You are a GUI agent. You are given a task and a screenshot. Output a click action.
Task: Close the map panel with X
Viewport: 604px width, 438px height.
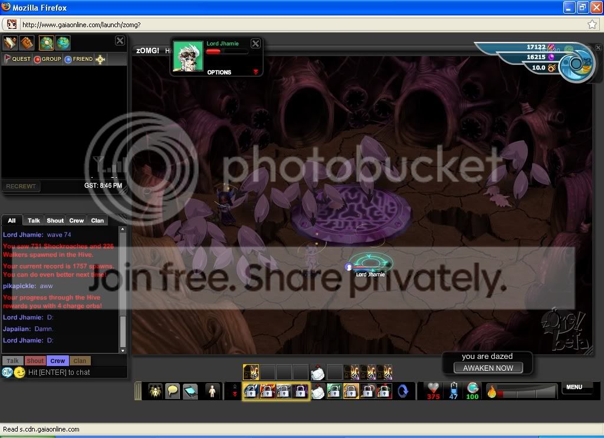pyautogui.click(x=120, y=41)
